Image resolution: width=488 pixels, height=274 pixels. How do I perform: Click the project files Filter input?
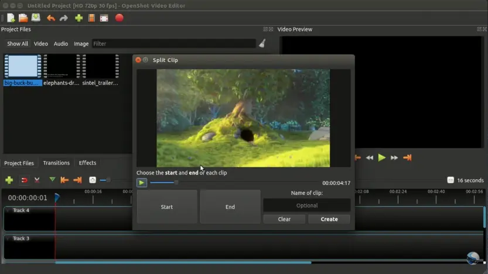click(174, 44)
